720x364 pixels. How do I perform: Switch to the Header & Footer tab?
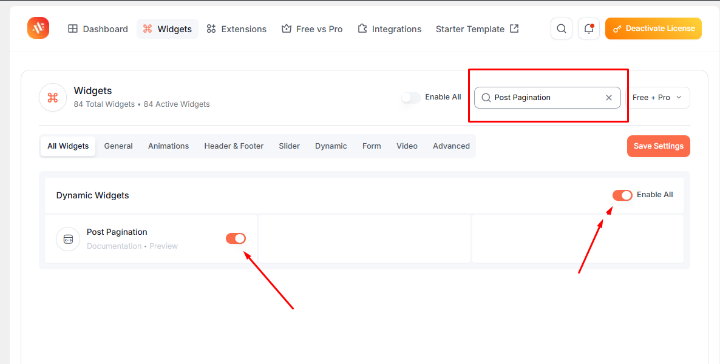(x=234, y=146)
